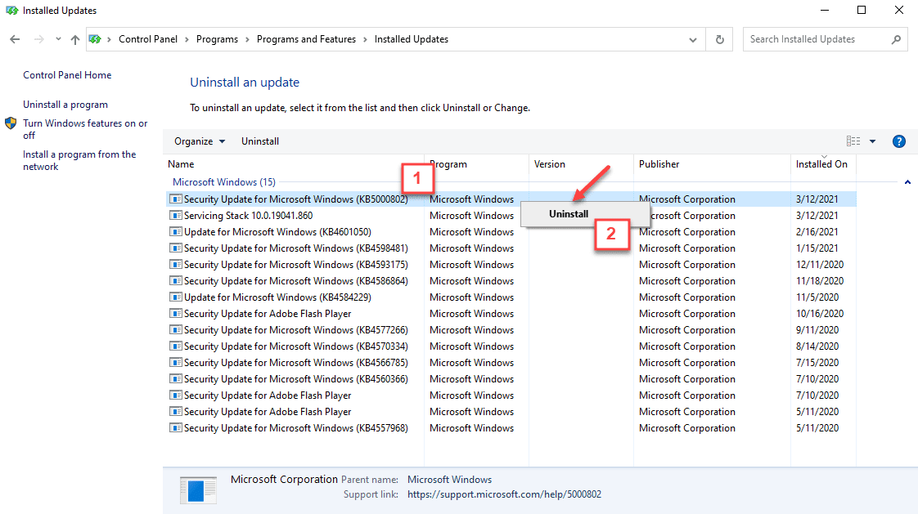The height and width of the screenshot is (514, 918).
Task: Open the Organize menu
Action: (x=200, y=141)
